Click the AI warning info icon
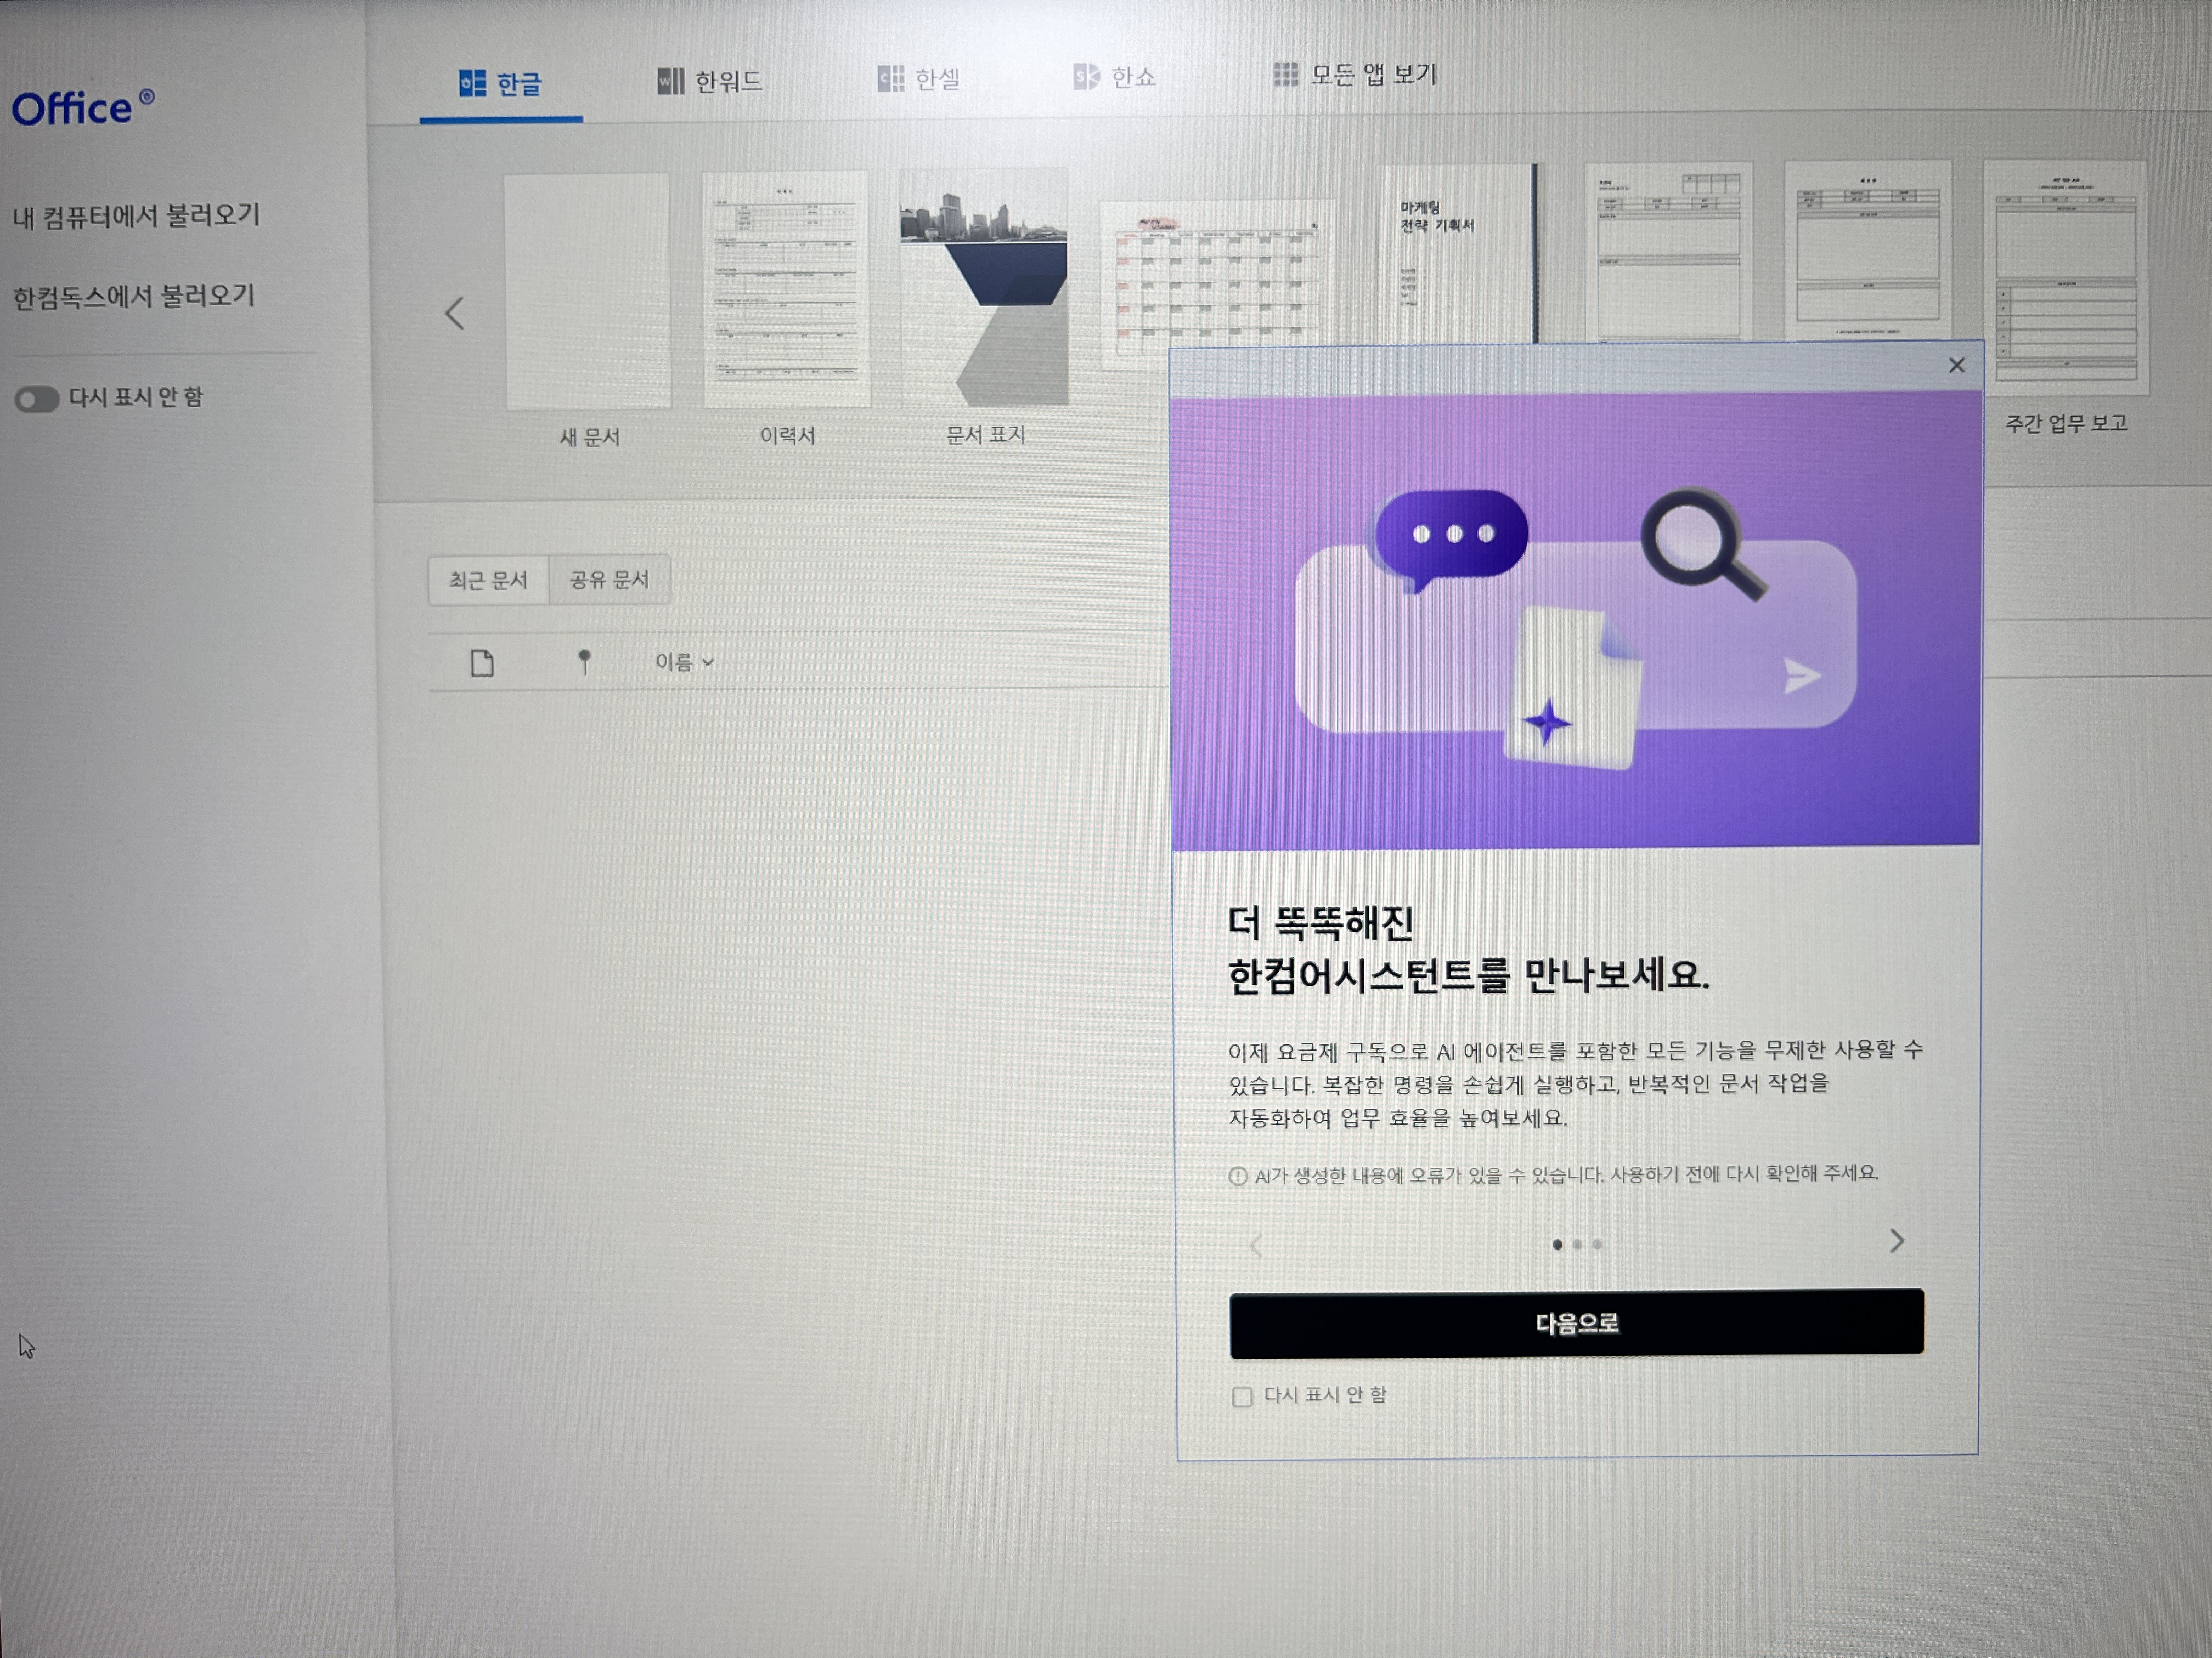2212x1658 pixels. coord(1238,1176)
